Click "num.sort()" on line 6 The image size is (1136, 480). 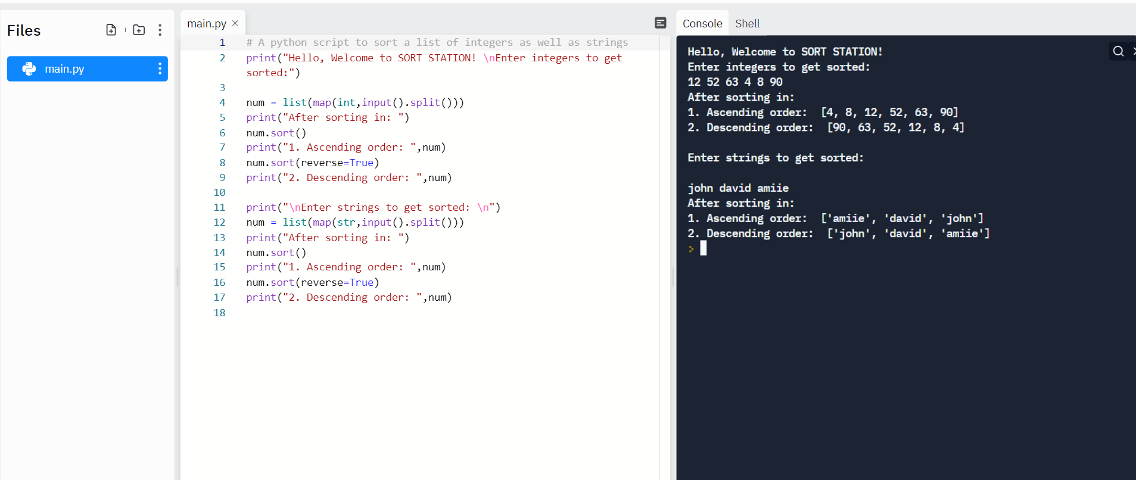pos(276,133)
